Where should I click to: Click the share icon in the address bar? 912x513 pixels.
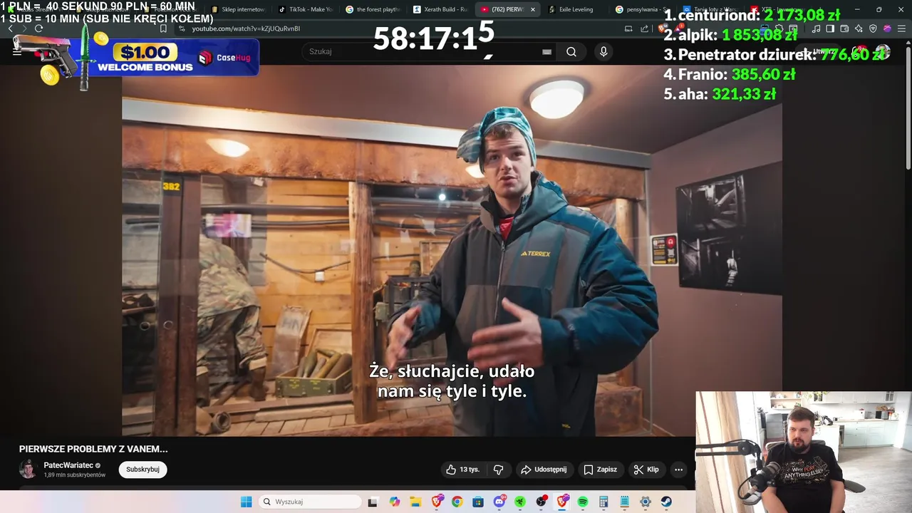(645, 28)
